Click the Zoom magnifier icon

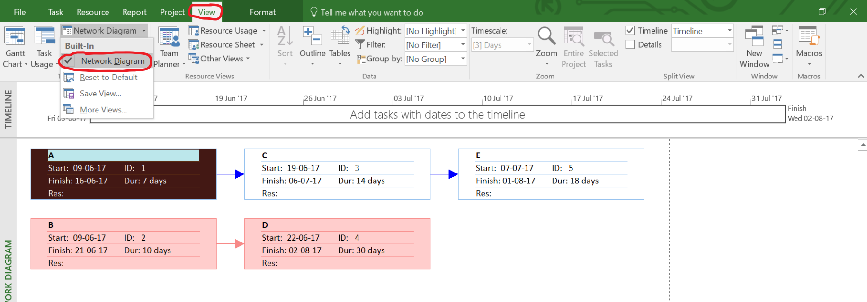(x=546, y=37)
